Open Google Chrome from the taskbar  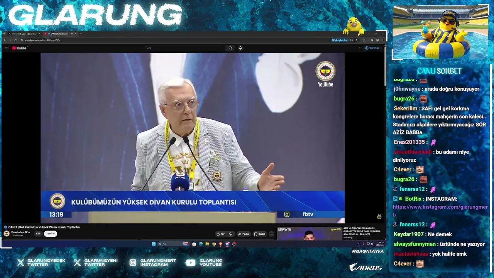tap(214, 244)
